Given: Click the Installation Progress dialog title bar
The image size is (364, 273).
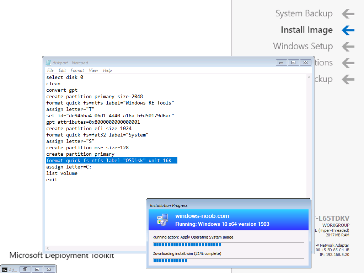Looking at the screenshot, I should click(229, 205).
